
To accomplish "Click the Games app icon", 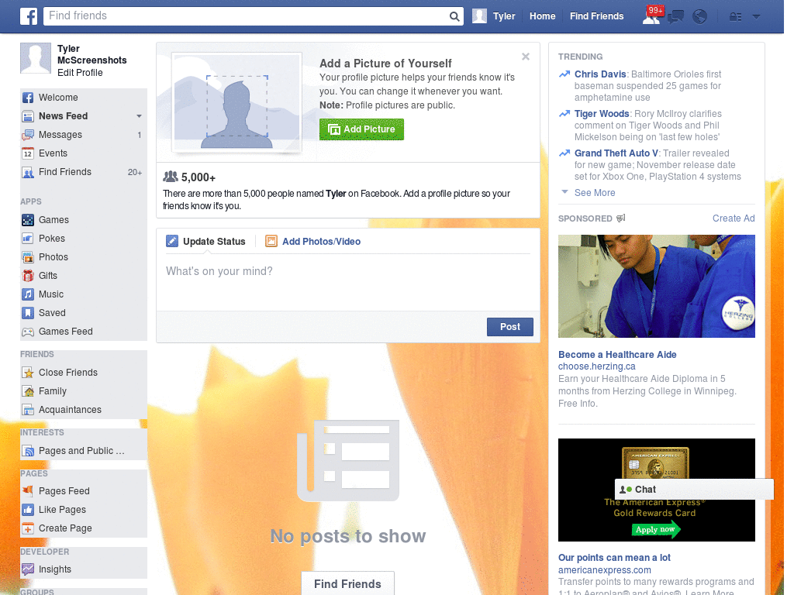I will pos(28,220).
